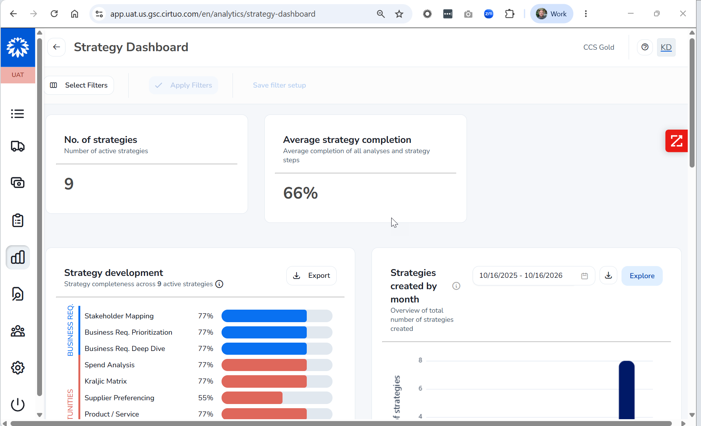Click the Apply Filters button
The width and height of the screenshot is (701, 426).
coord(184,85)
